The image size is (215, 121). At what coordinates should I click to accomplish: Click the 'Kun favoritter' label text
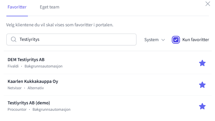[x=196, y=40]
